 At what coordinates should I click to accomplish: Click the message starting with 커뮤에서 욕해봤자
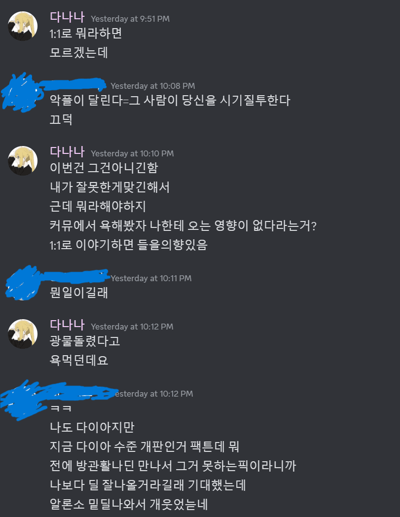click(x=183, y=225)
